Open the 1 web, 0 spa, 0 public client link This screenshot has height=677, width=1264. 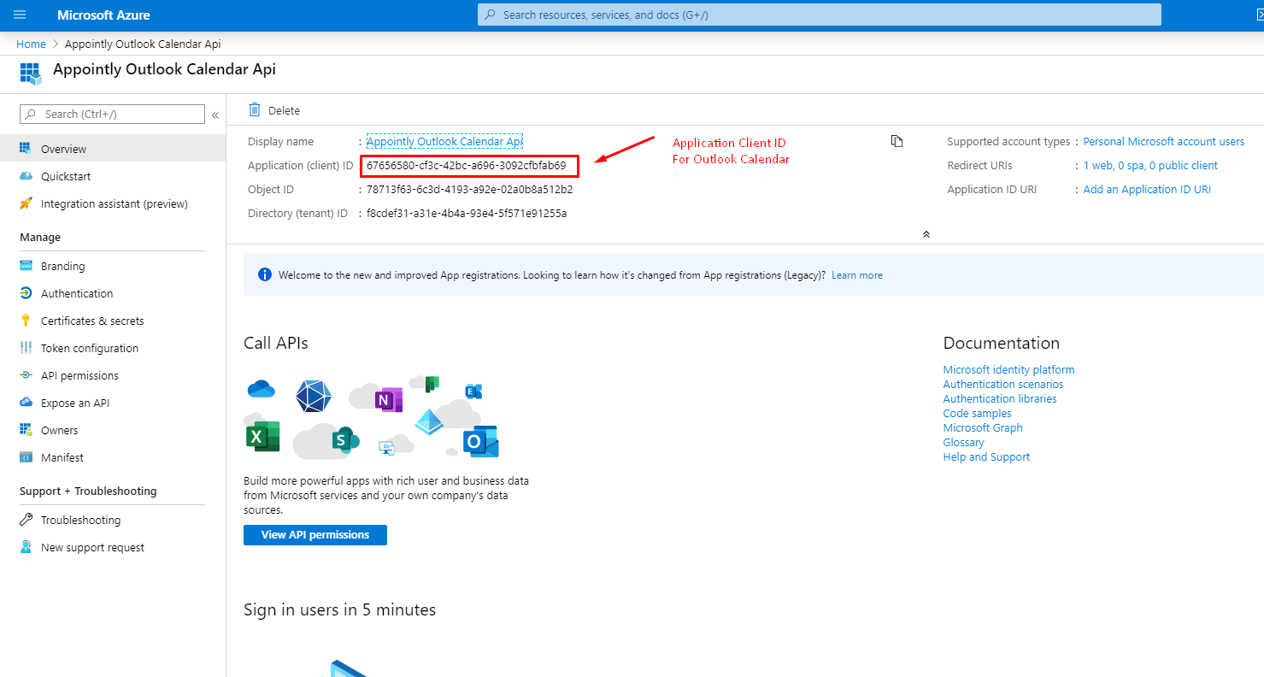point(1150,166)
